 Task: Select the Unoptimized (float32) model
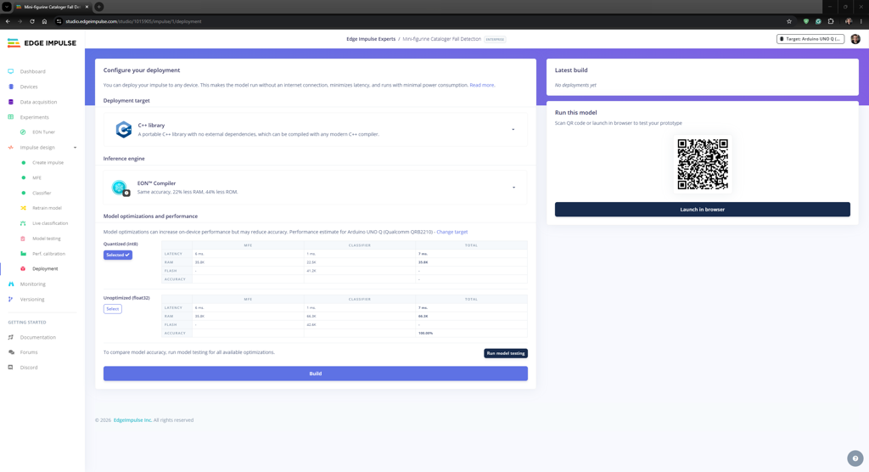click(x=113, y=309)
